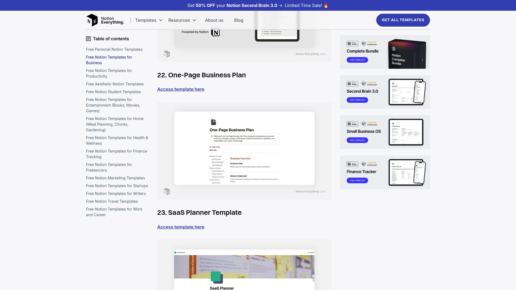This screenshot has width=516, height=290.
Task: Expand the Templates menu chevron
Action: coord(161,20)
